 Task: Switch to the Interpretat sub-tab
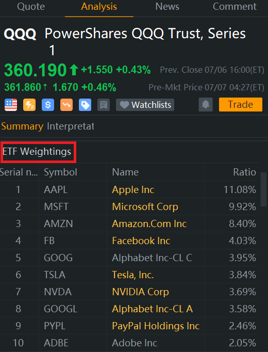coord(71,126)
